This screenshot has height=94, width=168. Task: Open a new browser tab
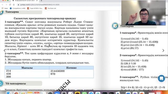tap(41, 1)
